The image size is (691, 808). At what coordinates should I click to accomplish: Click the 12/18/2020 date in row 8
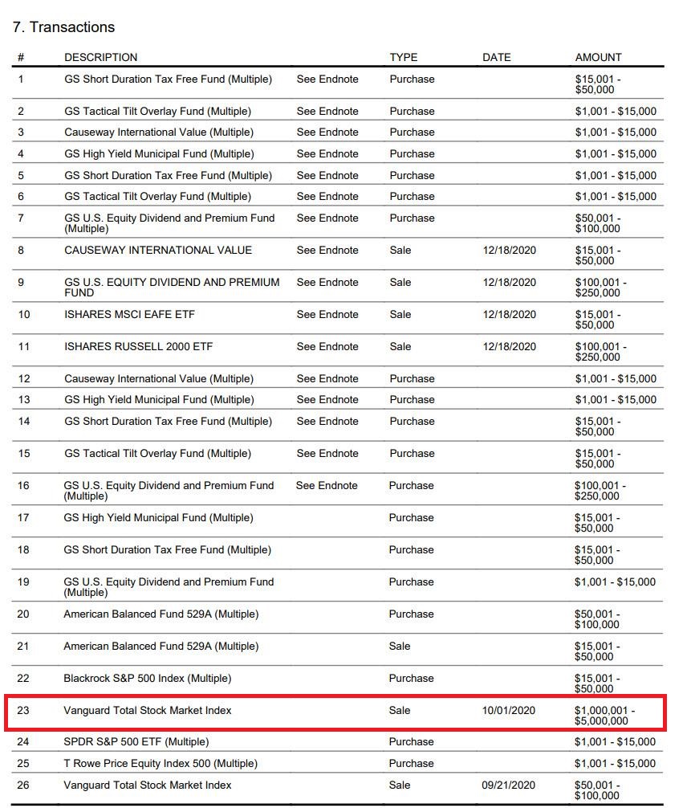[x=510, y=250]
